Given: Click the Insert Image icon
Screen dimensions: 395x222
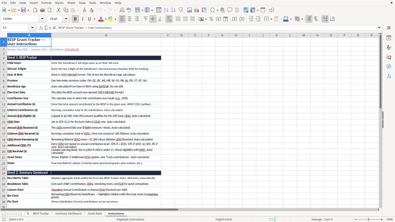Looking at the screenshot, I should tap(190, 10).
